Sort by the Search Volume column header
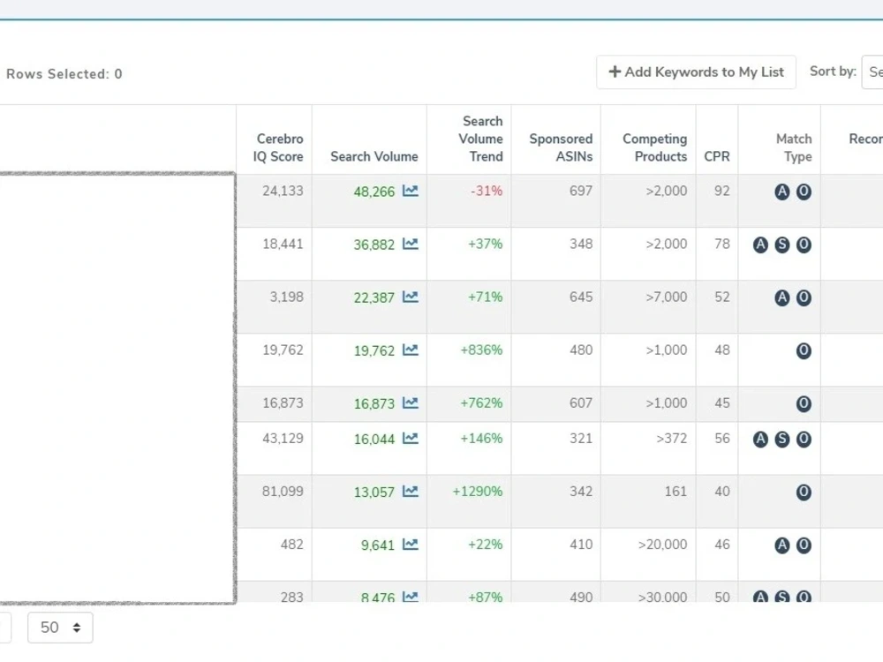 [374, 156]
